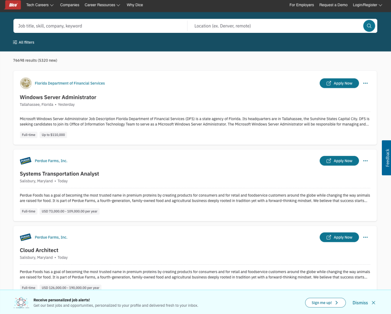Click the 76698 results count text

[35, 60]
